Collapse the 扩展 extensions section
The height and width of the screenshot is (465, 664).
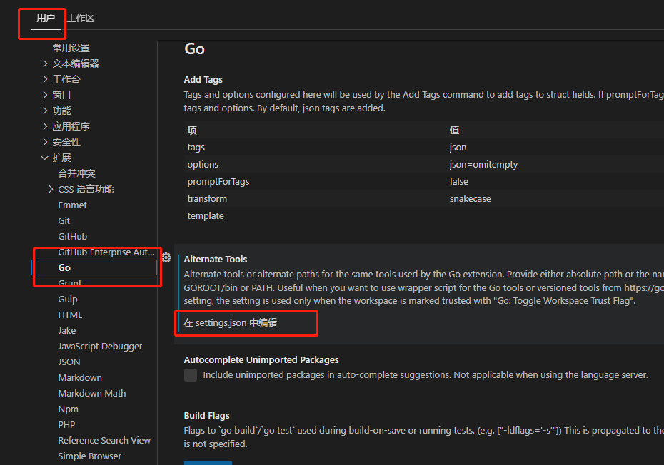46,158
